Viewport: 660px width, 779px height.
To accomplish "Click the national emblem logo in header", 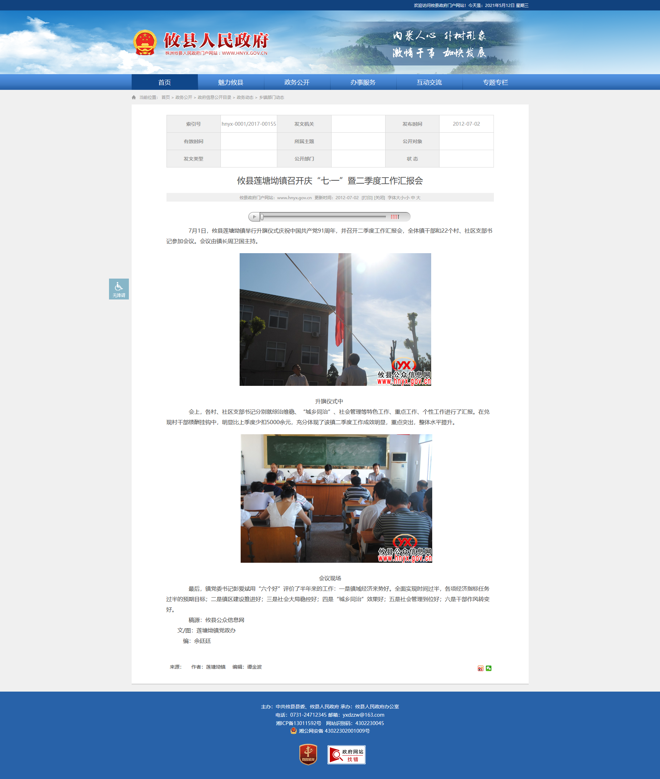I will 145,42.
